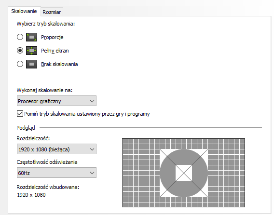
Task: Click the Rozdzielczość wbudowana 1920 x 1080 value
Action: (x=31, y=195)
